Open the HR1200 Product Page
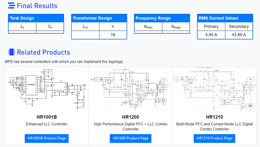The width and height of the screenshot is (260, 147). click(x=130, y=138)
